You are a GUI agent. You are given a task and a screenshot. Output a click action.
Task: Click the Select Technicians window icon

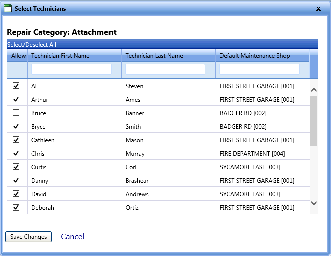8,8
